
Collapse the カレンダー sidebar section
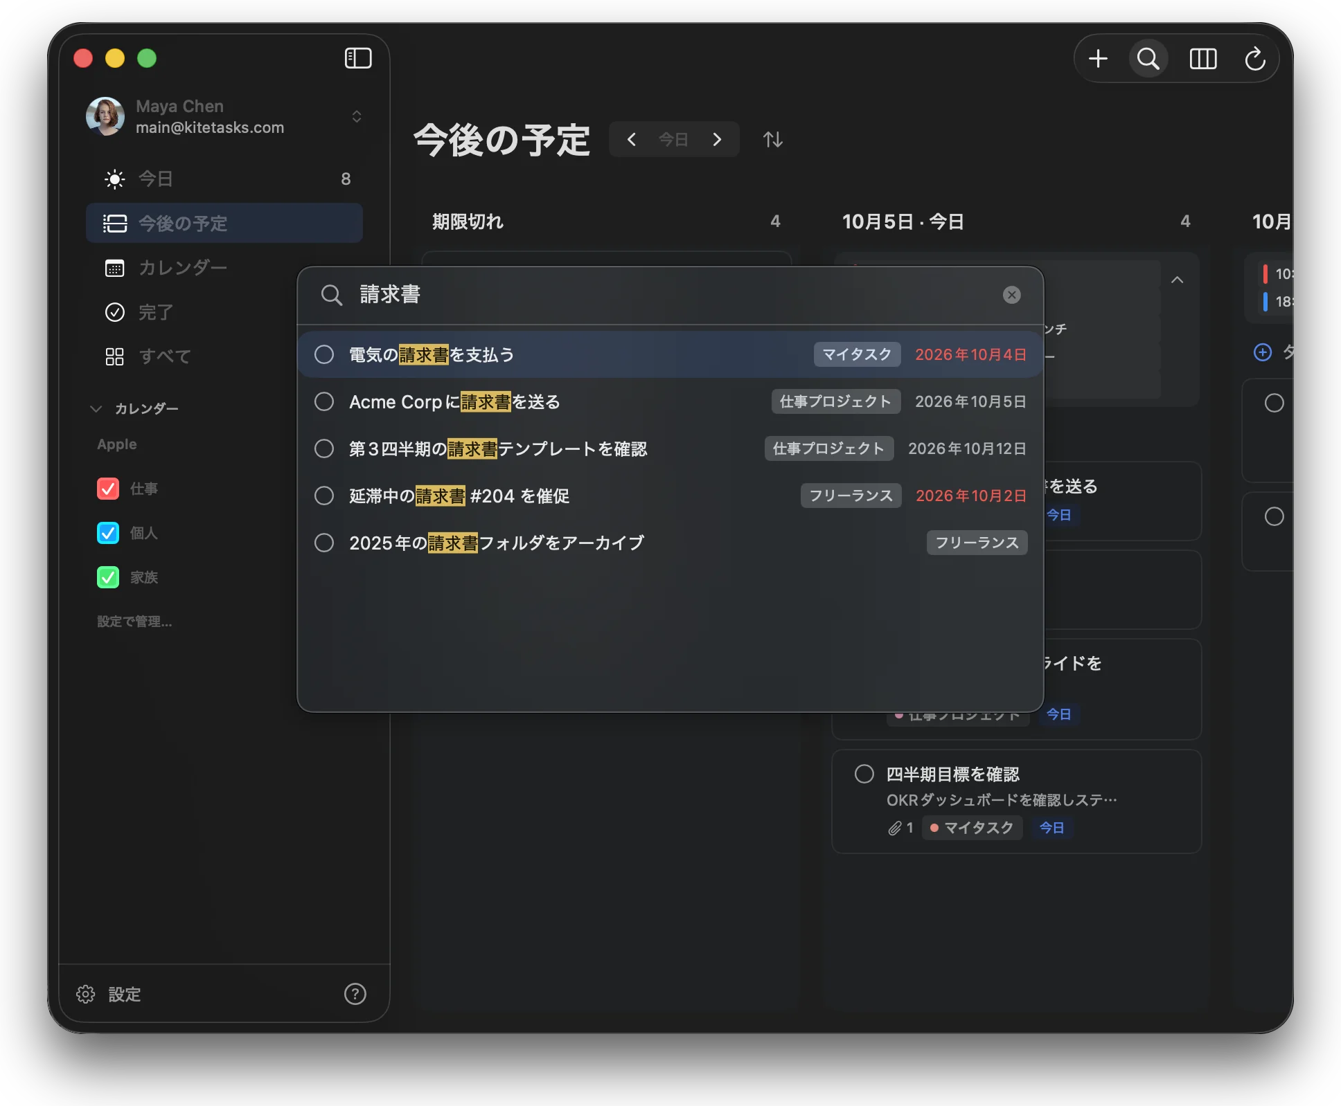point(96,408)
